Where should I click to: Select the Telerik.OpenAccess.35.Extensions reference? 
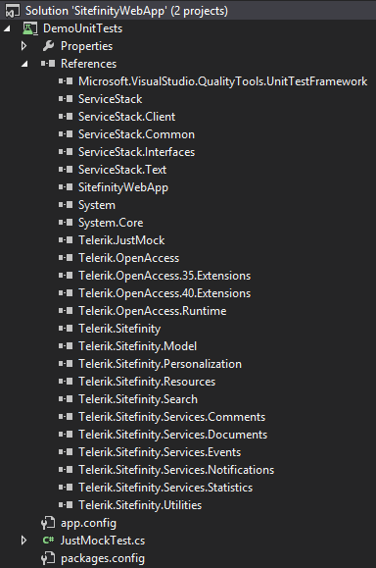click(x=164, y=276)
